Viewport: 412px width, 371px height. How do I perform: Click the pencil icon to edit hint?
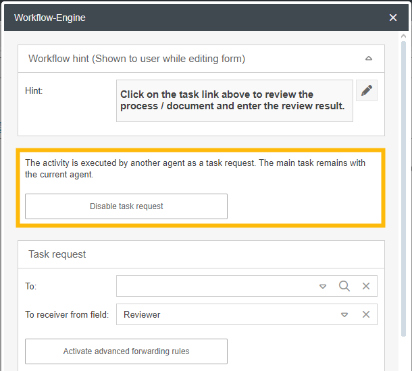367,91
